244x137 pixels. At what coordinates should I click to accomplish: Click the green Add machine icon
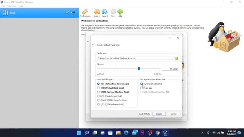(x=120, y=13)
